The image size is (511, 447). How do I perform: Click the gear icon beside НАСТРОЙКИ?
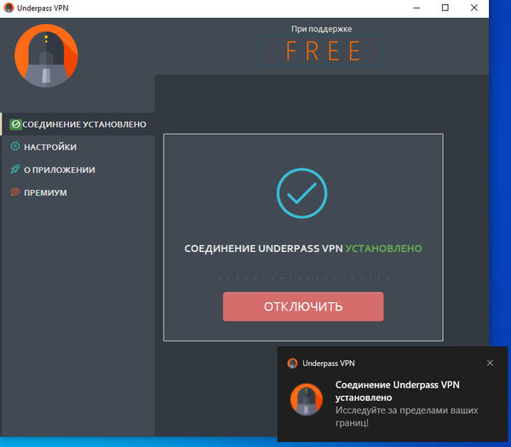click(x=15, y=146)
